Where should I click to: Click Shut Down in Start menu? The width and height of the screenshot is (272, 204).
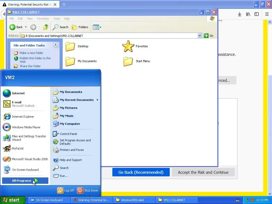point(88,190)
